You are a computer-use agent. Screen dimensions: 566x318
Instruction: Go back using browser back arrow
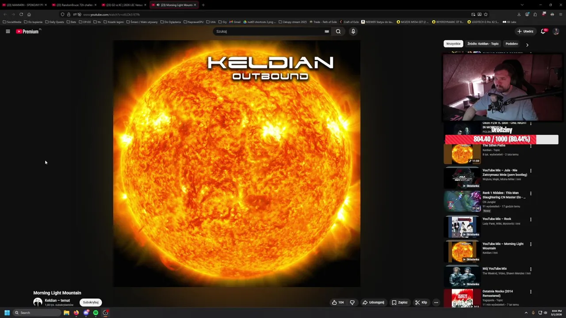point(5,15)
